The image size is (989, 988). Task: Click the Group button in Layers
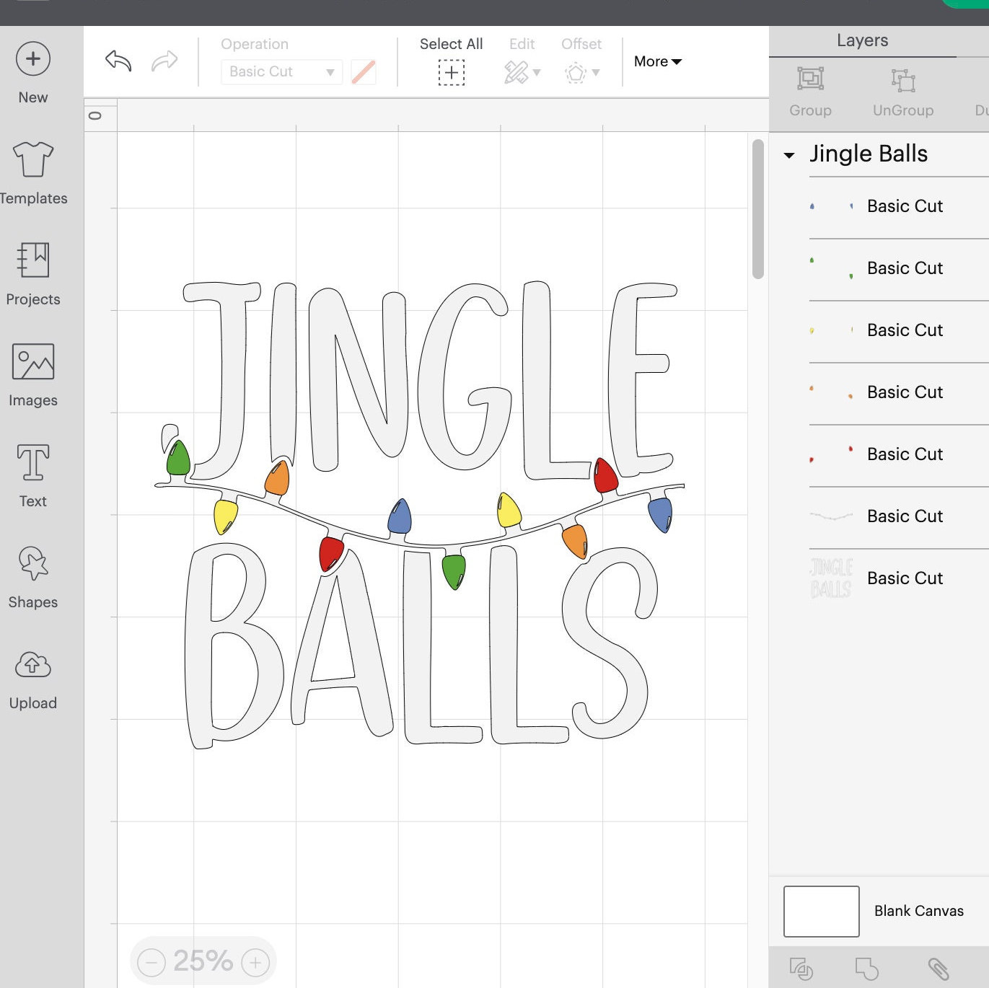pos(810,90)
